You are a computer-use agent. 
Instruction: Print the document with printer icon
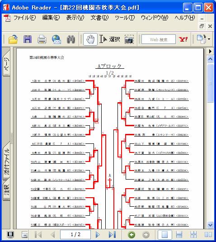click(42, 39)
